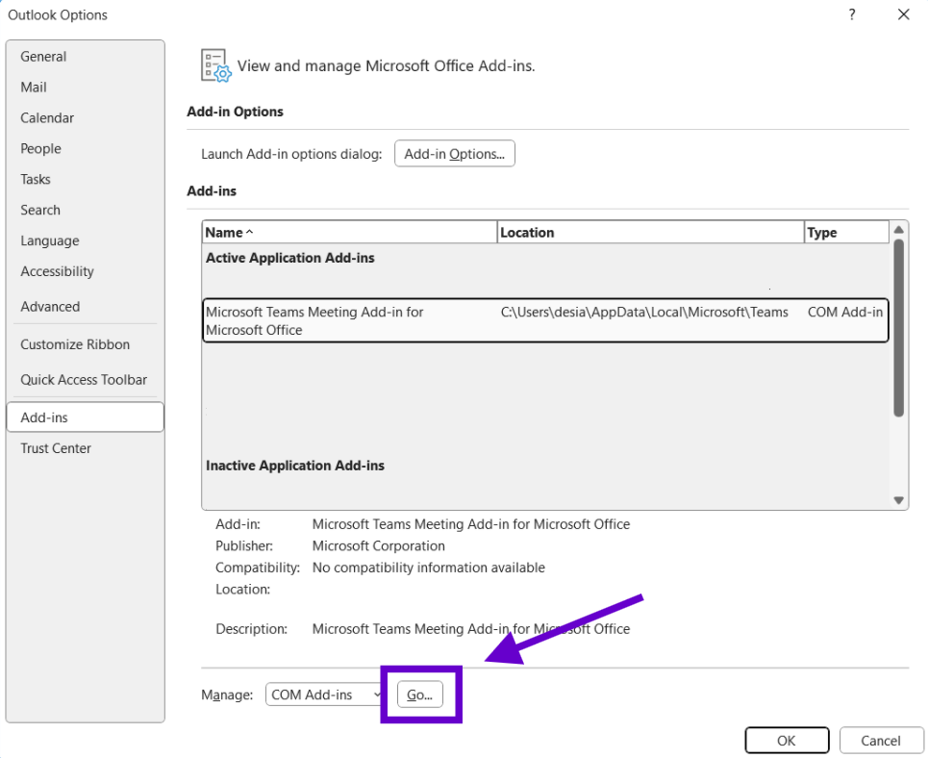Sort add-ins by Type column header
This screenshot has height=758, width=928.
click(x=846, y=233)
